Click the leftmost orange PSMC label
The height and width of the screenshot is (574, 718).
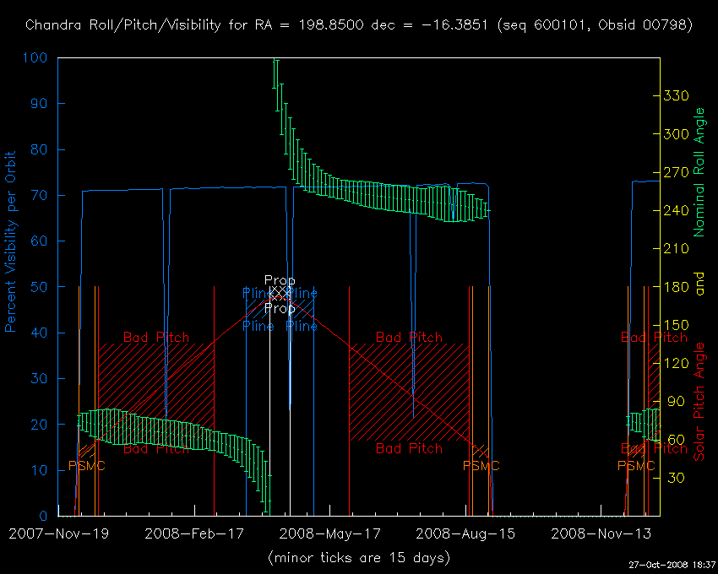[85, 466]
